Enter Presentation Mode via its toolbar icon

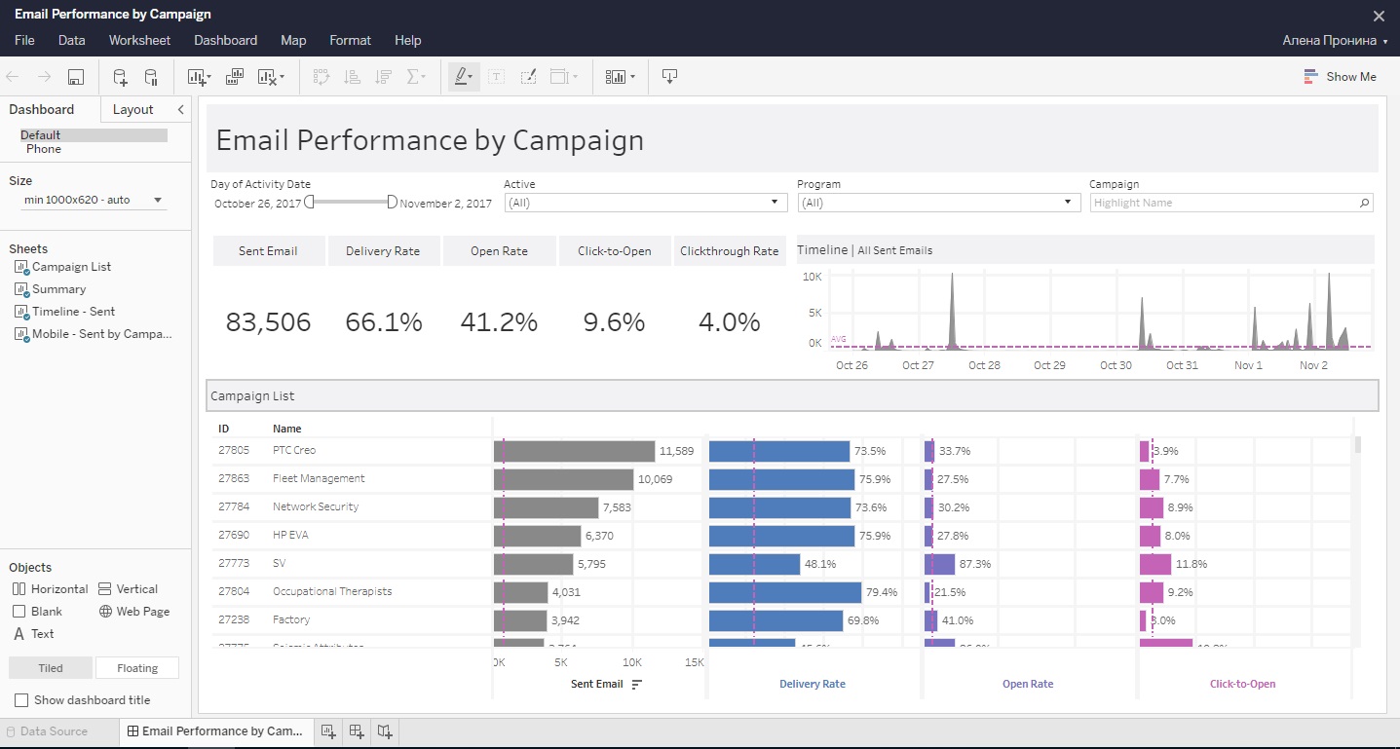pos(669,76)
